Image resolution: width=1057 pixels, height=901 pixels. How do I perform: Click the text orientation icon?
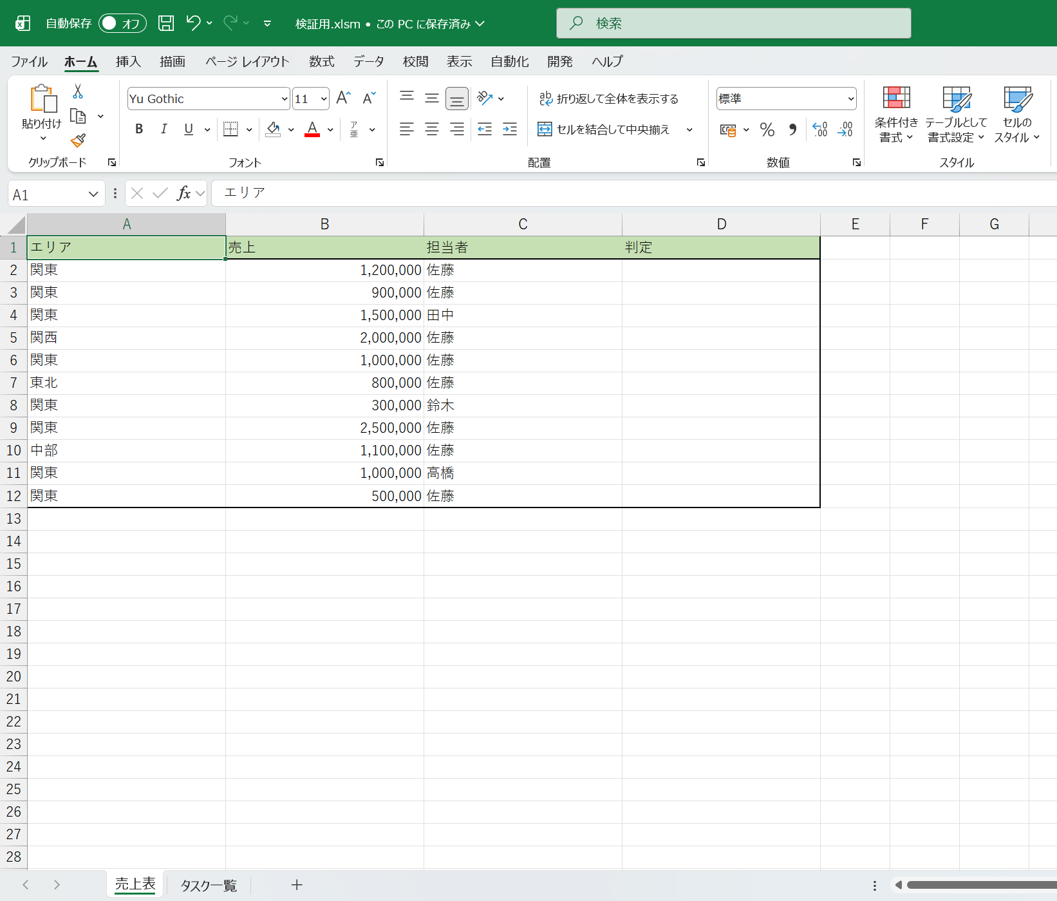tap(485, 98)
